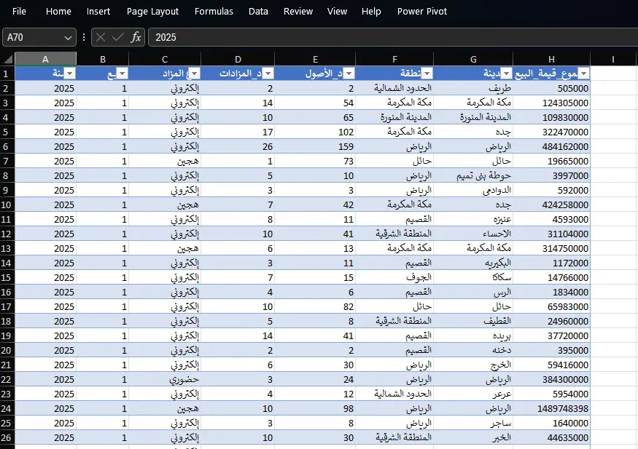Select the entire column C by its header
This screenshot has height=449, width=638.
[165, 57]
